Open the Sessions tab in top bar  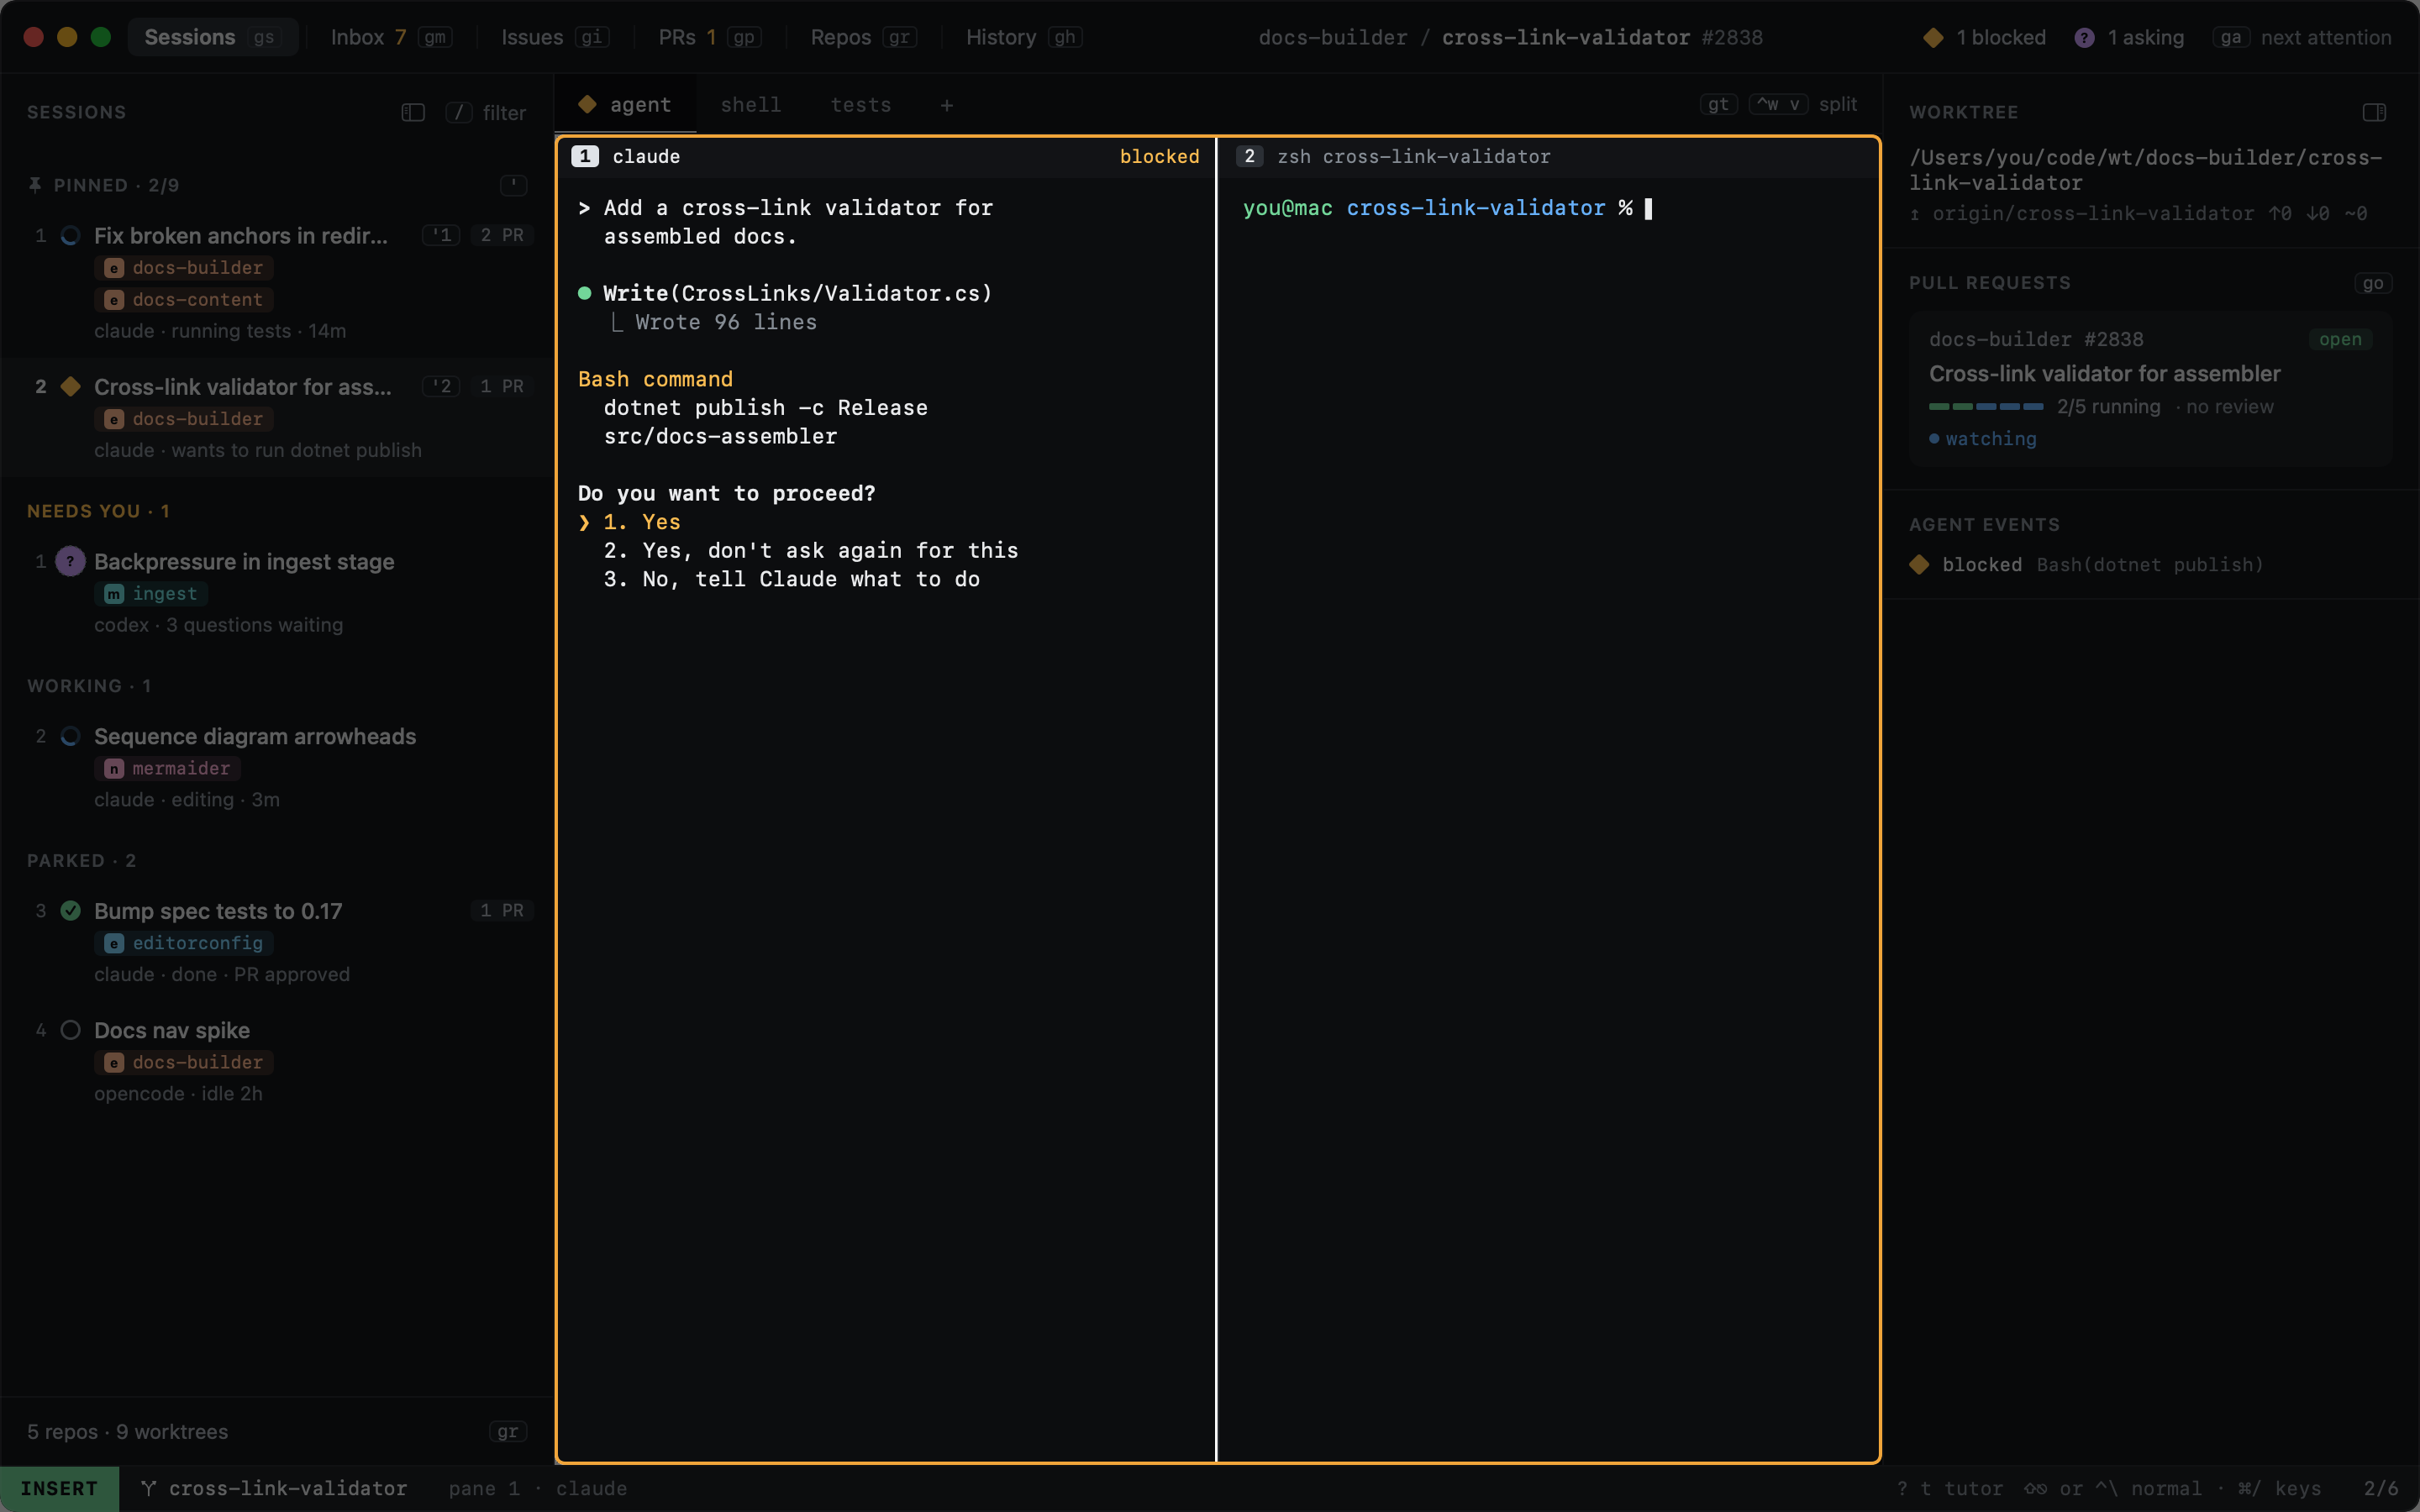point(212,37)
